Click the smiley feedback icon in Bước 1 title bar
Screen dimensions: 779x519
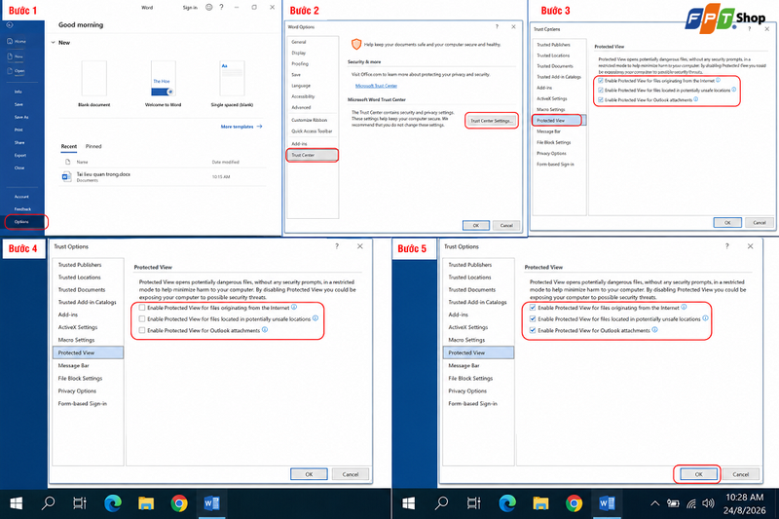[x=208, y=7]
